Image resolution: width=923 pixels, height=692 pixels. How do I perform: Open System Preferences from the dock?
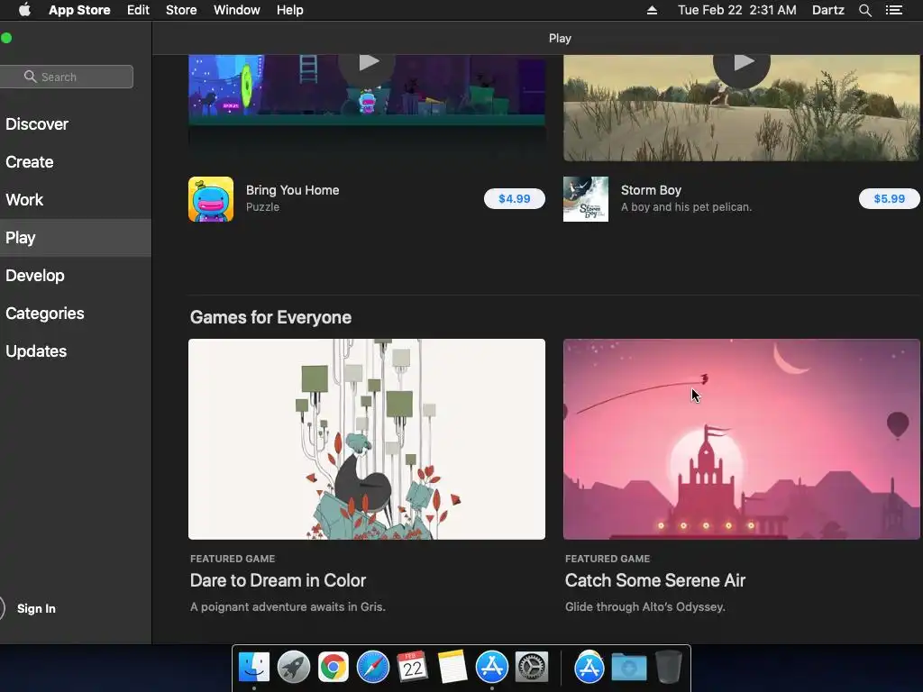click(532, 668)
